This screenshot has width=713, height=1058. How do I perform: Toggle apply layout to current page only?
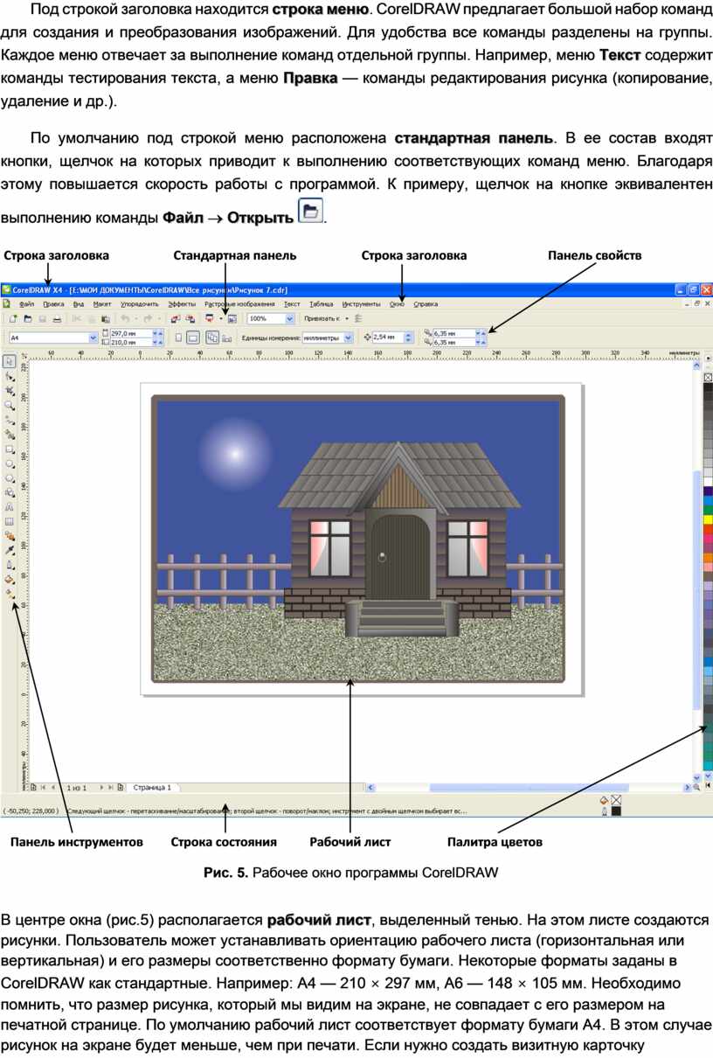(x=229, y=337)
